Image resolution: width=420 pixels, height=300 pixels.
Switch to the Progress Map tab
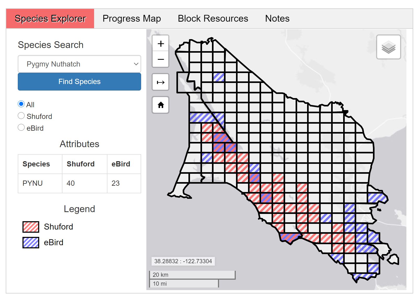tap(132, 19)
